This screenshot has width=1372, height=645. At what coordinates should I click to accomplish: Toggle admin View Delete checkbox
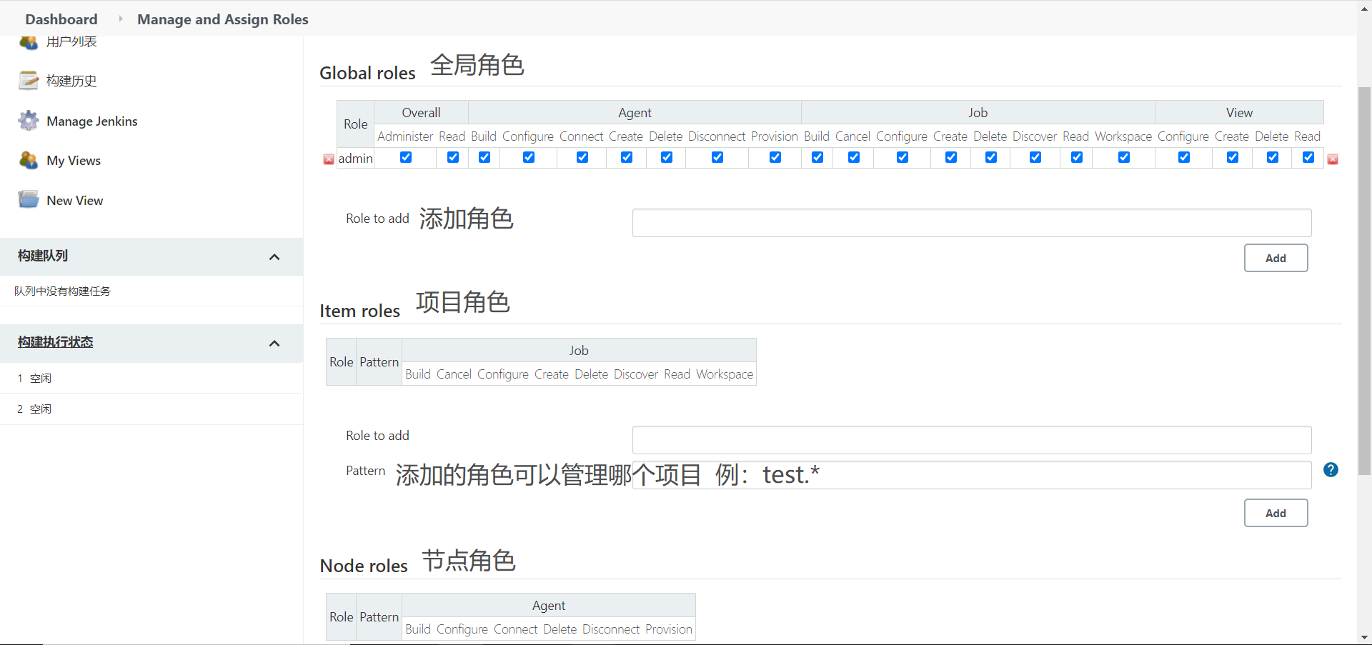tap(1273, 157)
